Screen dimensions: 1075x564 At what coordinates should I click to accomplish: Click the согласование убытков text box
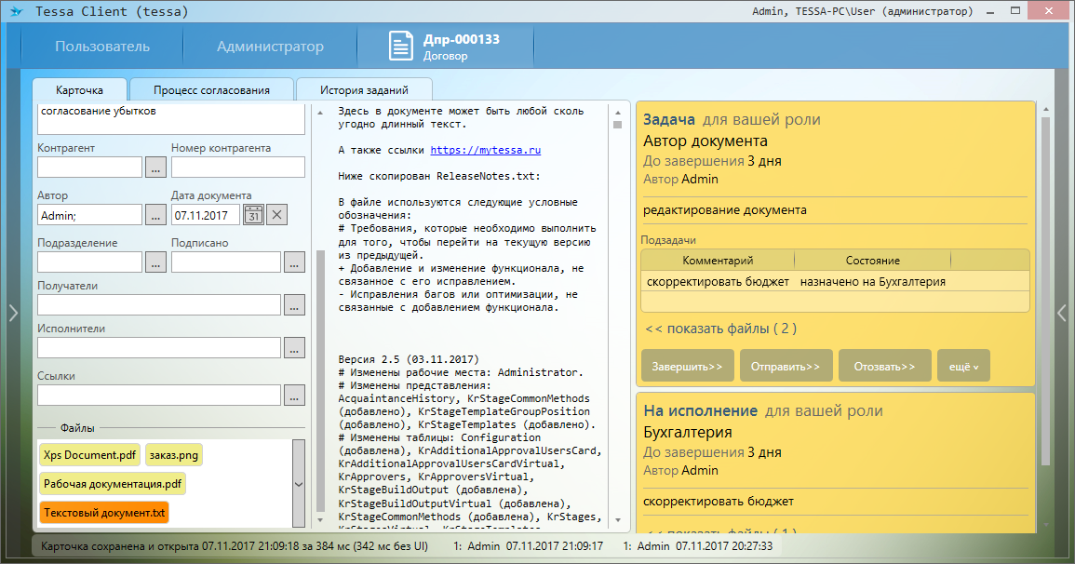(171, 118)
